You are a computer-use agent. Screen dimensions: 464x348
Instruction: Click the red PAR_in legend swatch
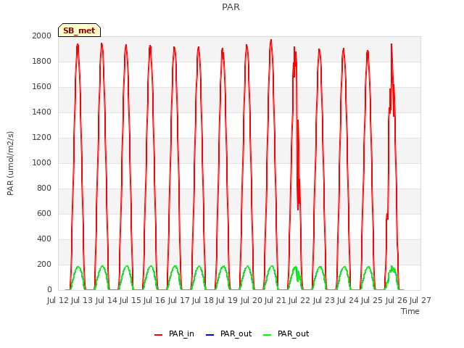tap(158, 335)
